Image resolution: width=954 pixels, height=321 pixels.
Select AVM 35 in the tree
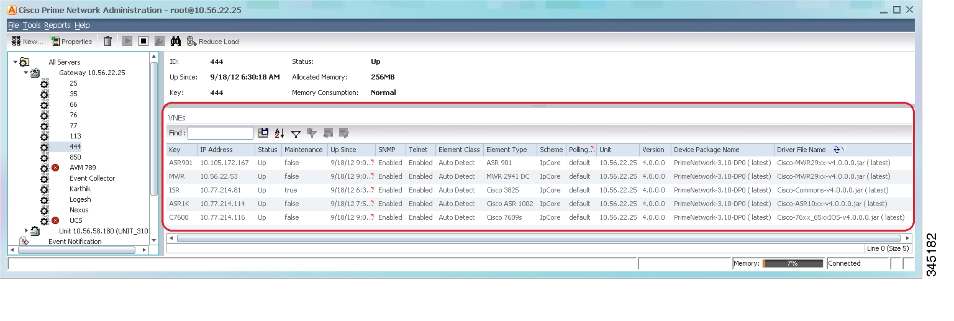[x=73, y=94]
